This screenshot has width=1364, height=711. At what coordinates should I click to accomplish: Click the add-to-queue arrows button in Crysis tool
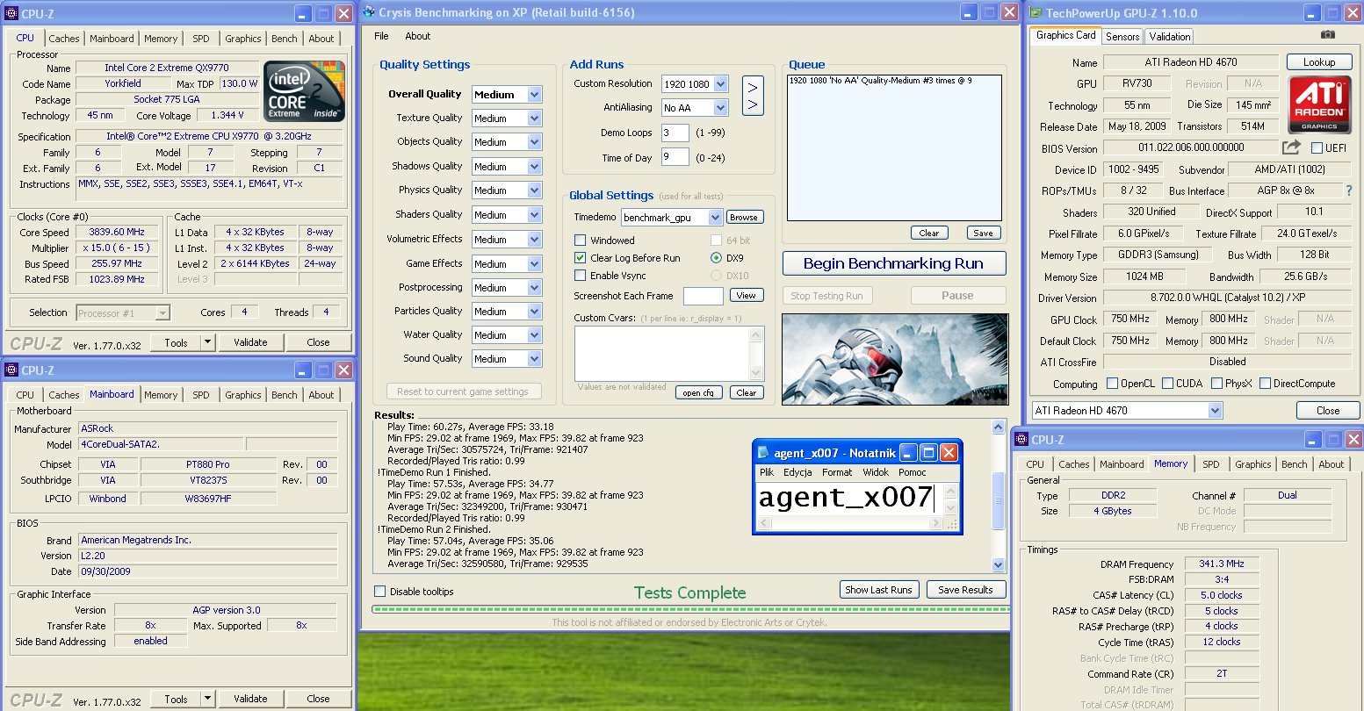click(x=753, y=96)
